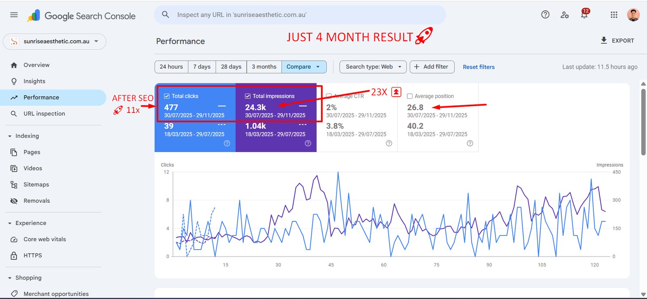Click the Removals icon in sidebar
This screenshot has height=299, width=647.
pos(14,201)
